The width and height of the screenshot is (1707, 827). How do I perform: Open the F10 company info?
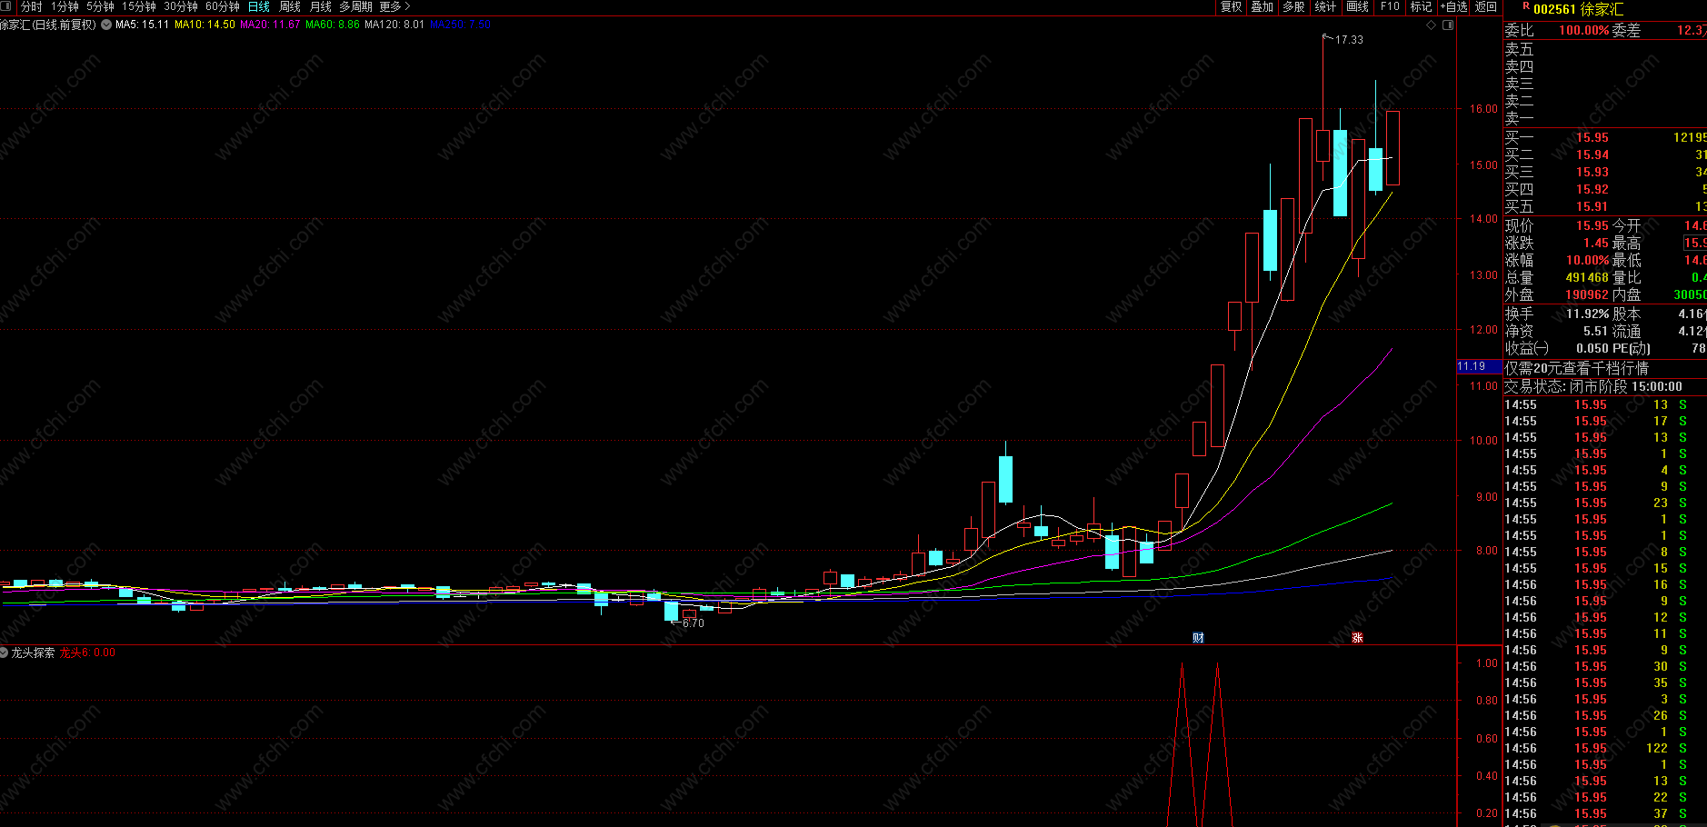[1390, 6]
